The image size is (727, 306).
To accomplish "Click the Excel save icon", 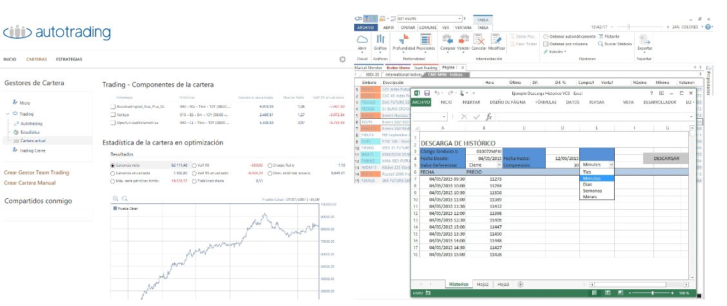I will [427, 93].
